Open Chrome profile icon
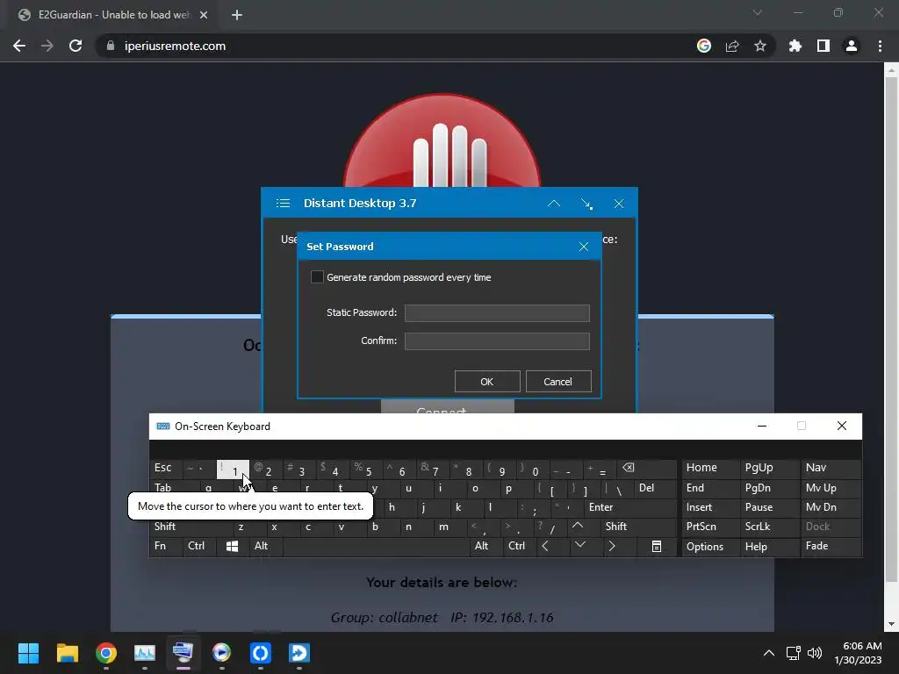The width and height of the screenshot is (899, 674). coord(852,46)
